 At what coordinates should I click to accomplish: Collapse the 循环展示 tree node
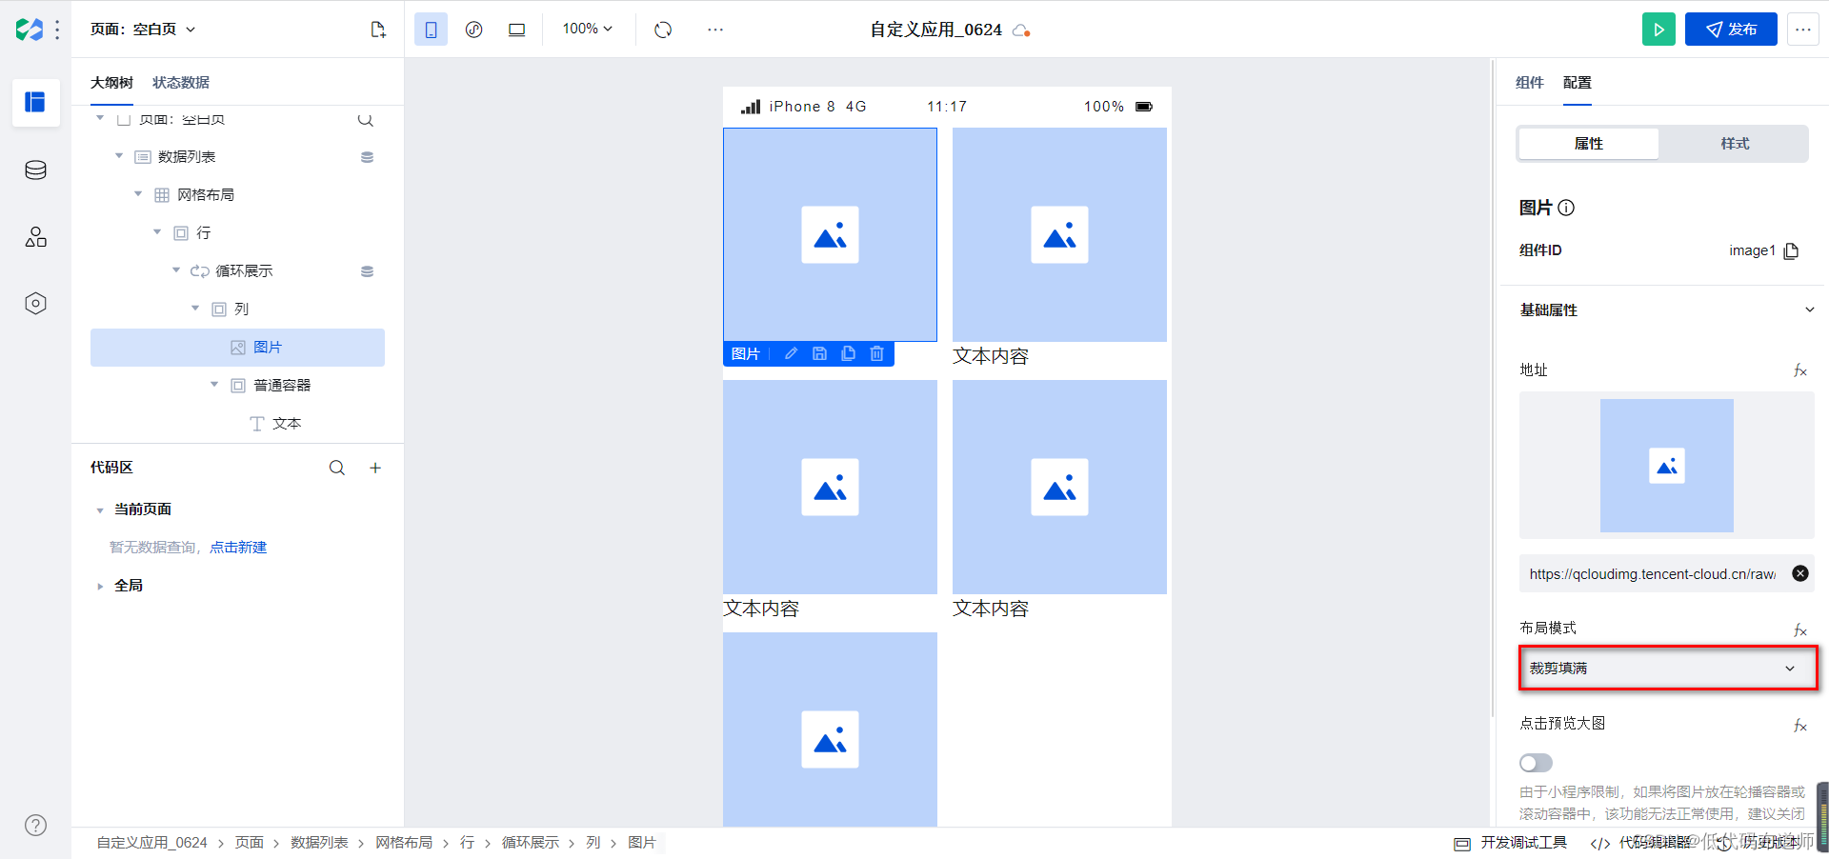tap(176, 270)
